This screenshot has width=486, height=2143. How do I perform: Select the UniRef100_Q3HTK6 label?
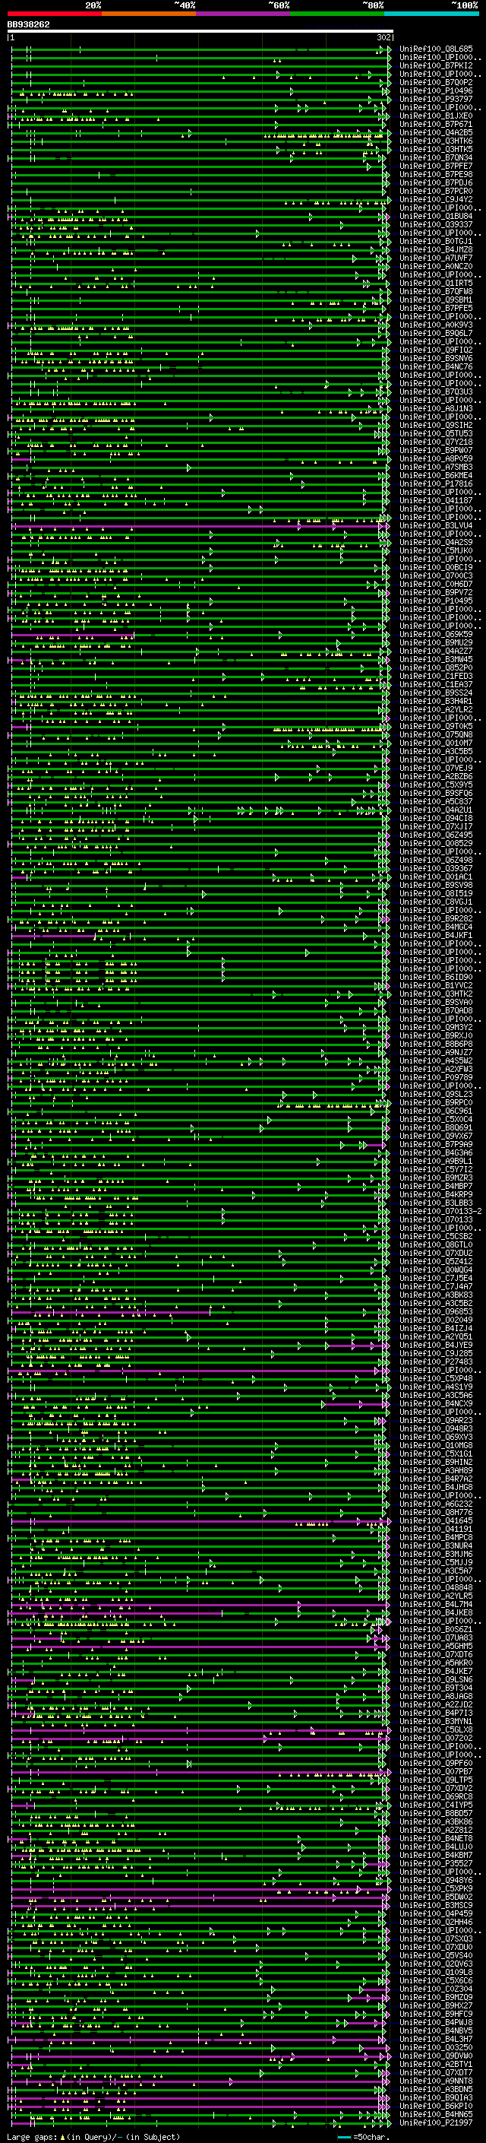pyautogui.click(x=436, y=141)
